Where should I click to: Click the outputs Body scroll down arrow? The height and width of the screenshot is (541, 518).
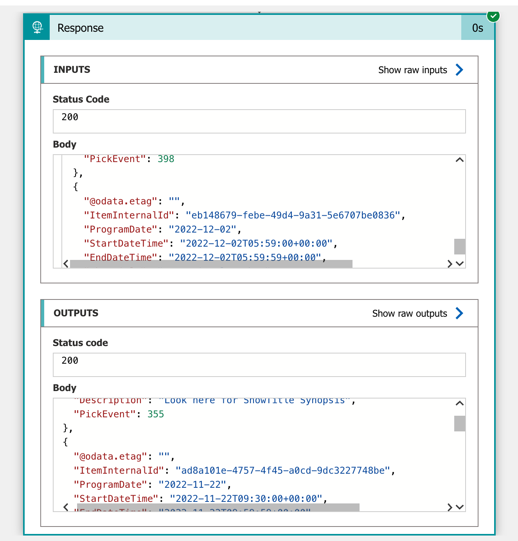(460, 507)
